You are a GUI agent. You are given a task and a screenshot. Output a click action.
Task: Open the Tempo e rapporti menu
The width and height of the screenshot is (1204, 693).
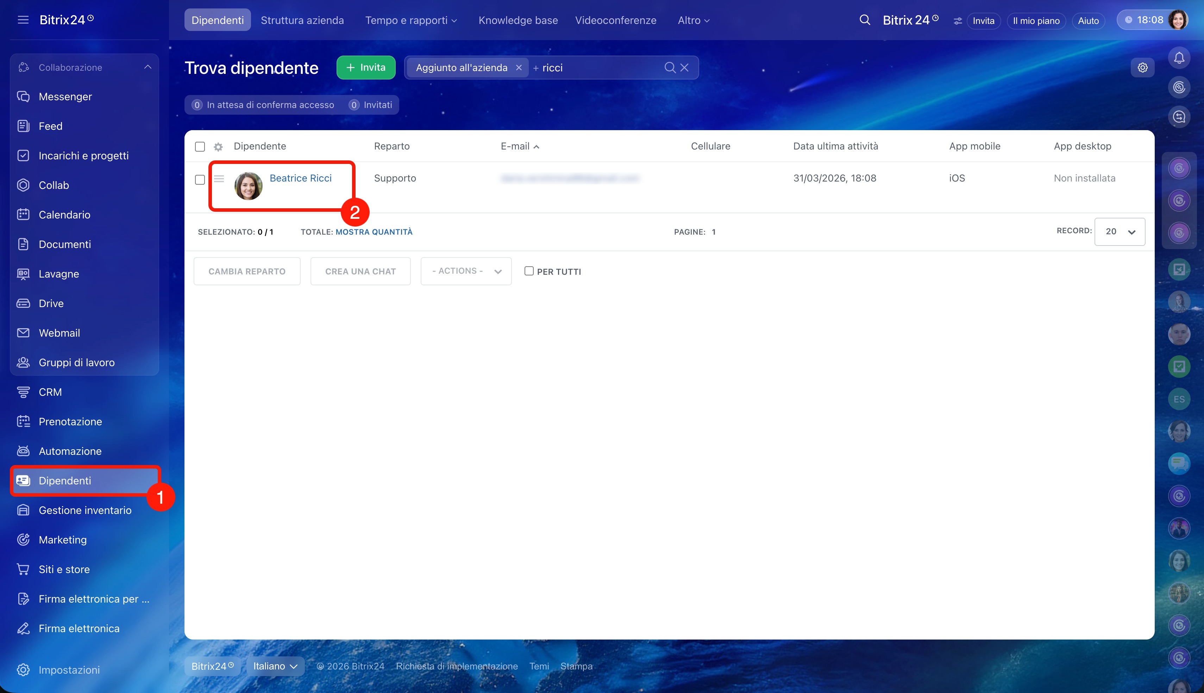(x=410, y=20)
